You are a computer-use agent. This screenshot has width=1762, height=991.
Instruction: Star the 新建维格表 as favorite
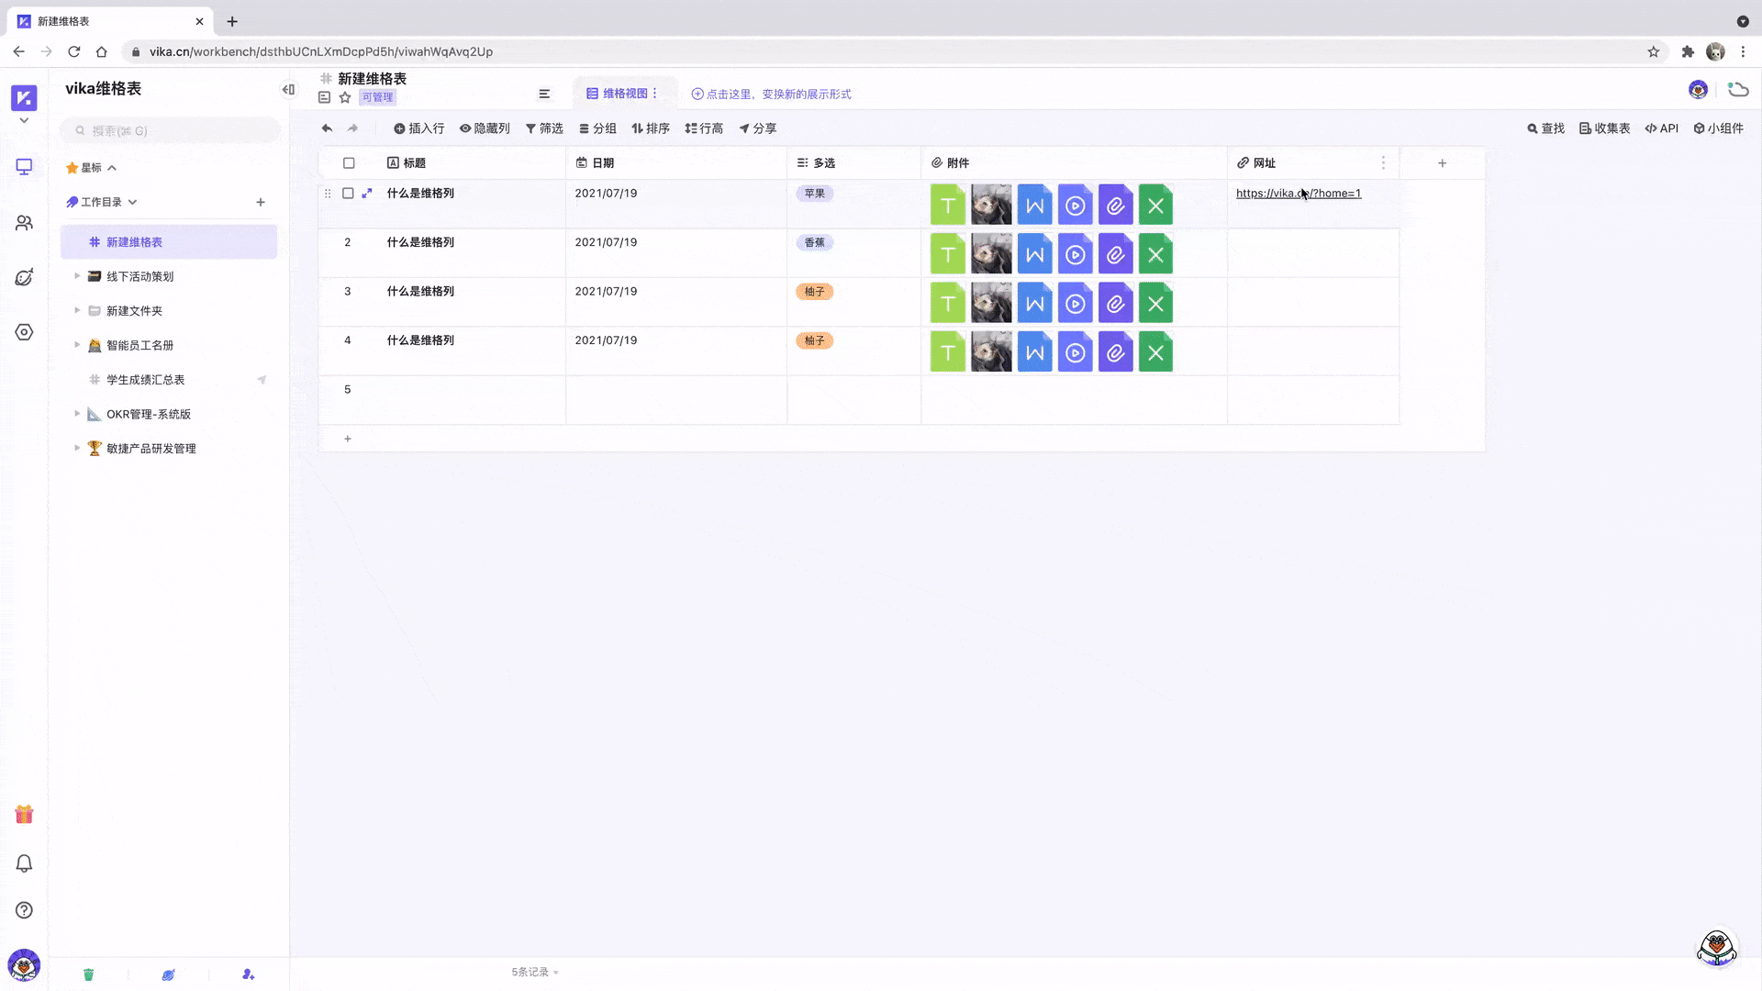345,97
